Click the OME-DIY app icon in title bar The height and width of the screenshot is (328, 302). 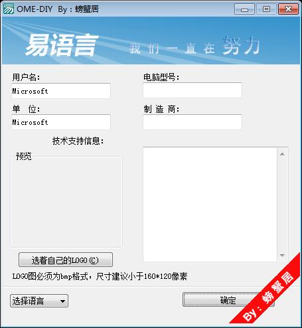click(8, 9)
